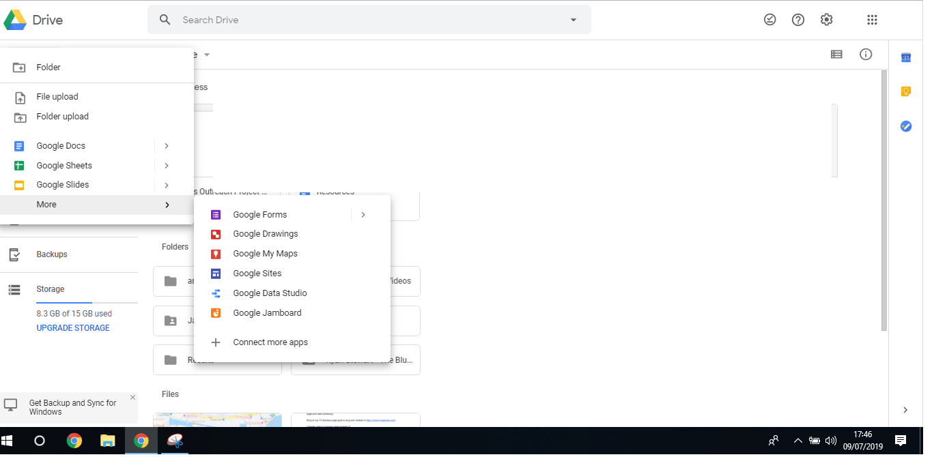Choose Connect more apps
Screen dimensions: 932x457
(x=292, y=342)
